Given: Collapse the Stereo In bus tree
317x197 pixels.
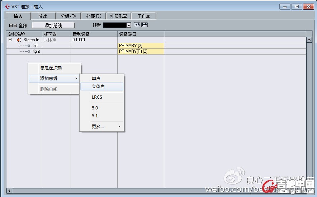Looking at the screenshot, I should click(10, 40).
